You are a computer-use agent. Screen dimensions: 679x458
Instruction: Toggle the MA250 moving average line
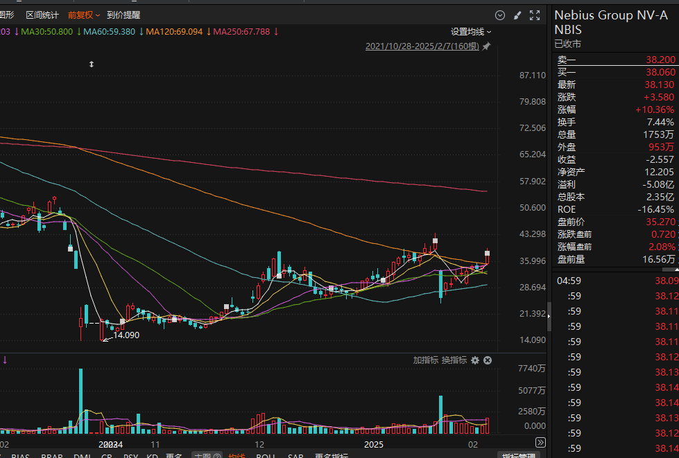click(241, 31)
